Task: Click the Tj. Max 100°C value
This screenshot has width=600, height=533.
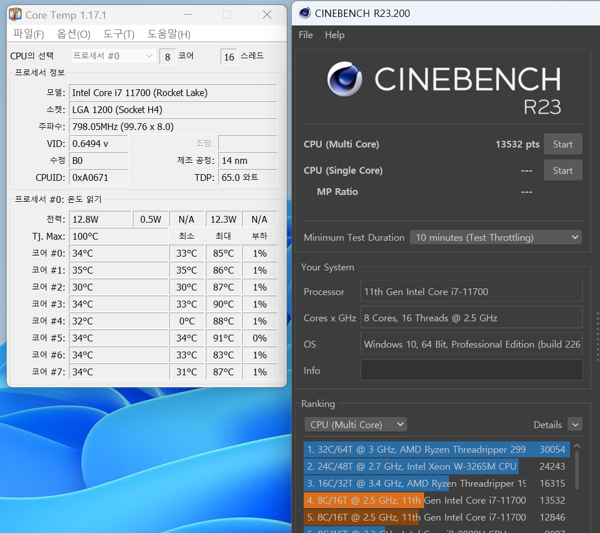Action: coord(118,236)
